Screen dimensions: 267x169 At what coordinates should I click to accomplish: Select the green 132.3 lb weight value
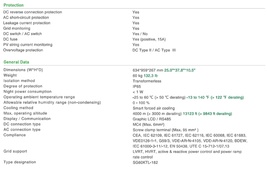151,75
